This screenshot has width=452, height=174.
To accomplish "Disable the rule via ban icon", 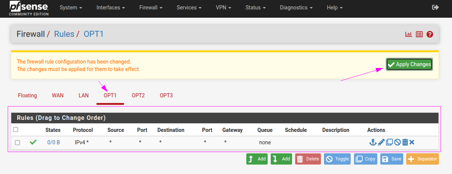I will [397, 142].
